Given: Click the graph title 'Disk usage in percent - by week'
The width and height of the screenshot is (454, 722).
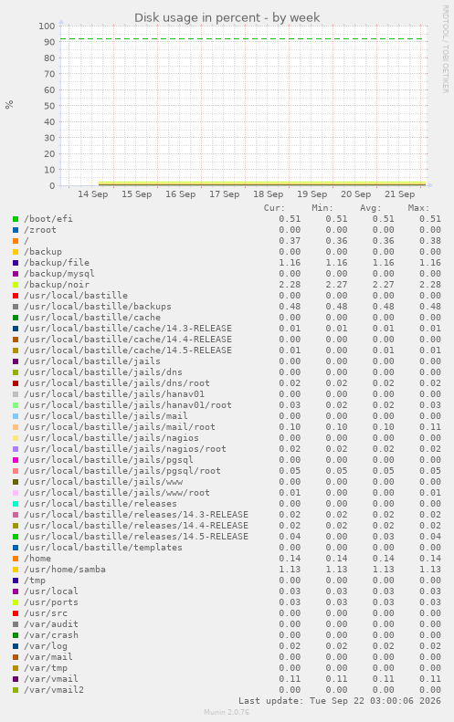Looking at the screenshot, I should [227, 18].
